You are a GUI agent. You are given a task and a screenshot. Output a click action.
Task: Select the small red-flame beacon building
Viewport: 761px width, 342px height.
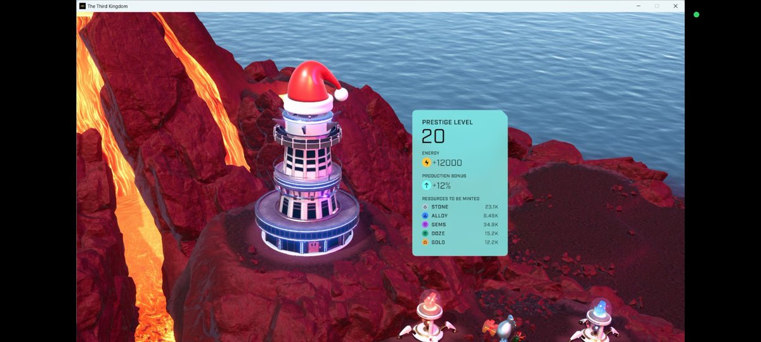point(429,317)
